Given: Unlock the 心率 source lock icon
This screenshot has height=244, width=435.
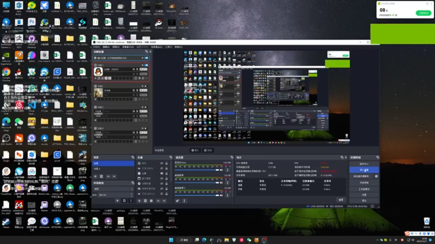Looking at the screenshot, I should (x=166, y=174).
